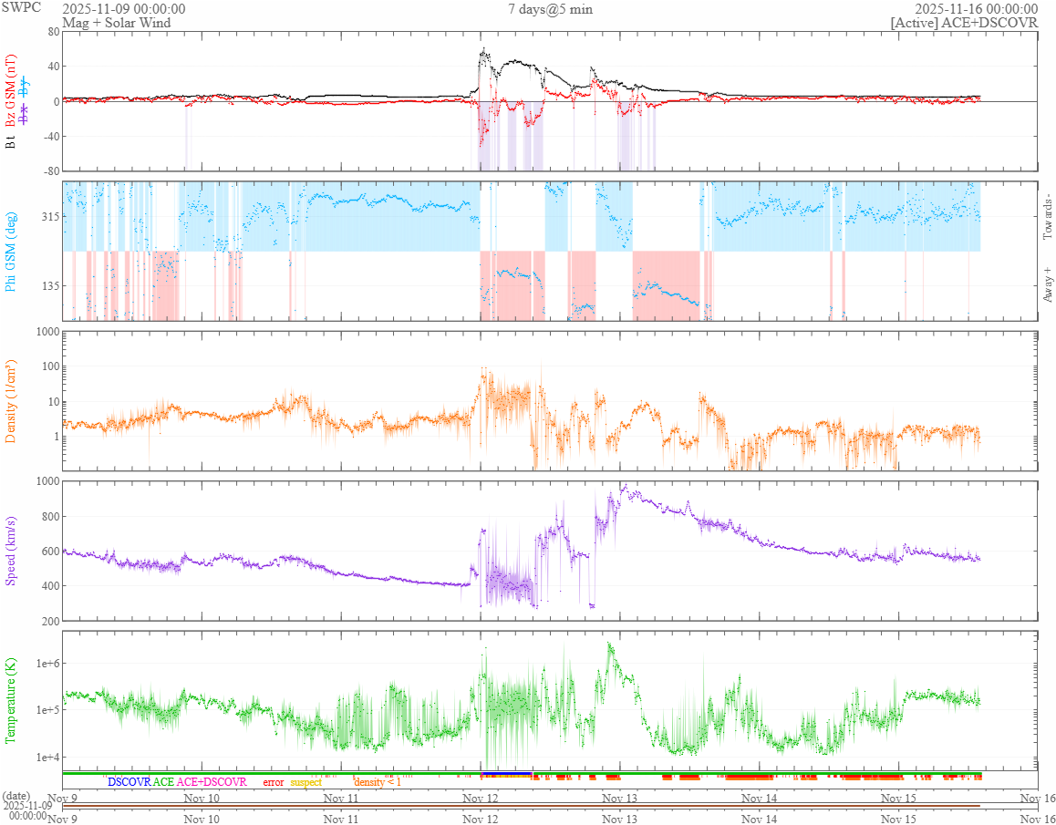Click the 1e+5 tick on Temperature axis

point(46,710)
